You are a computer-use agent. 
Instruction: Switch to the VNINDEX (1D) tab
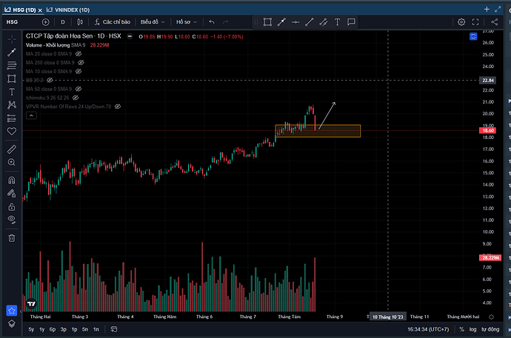68,10
